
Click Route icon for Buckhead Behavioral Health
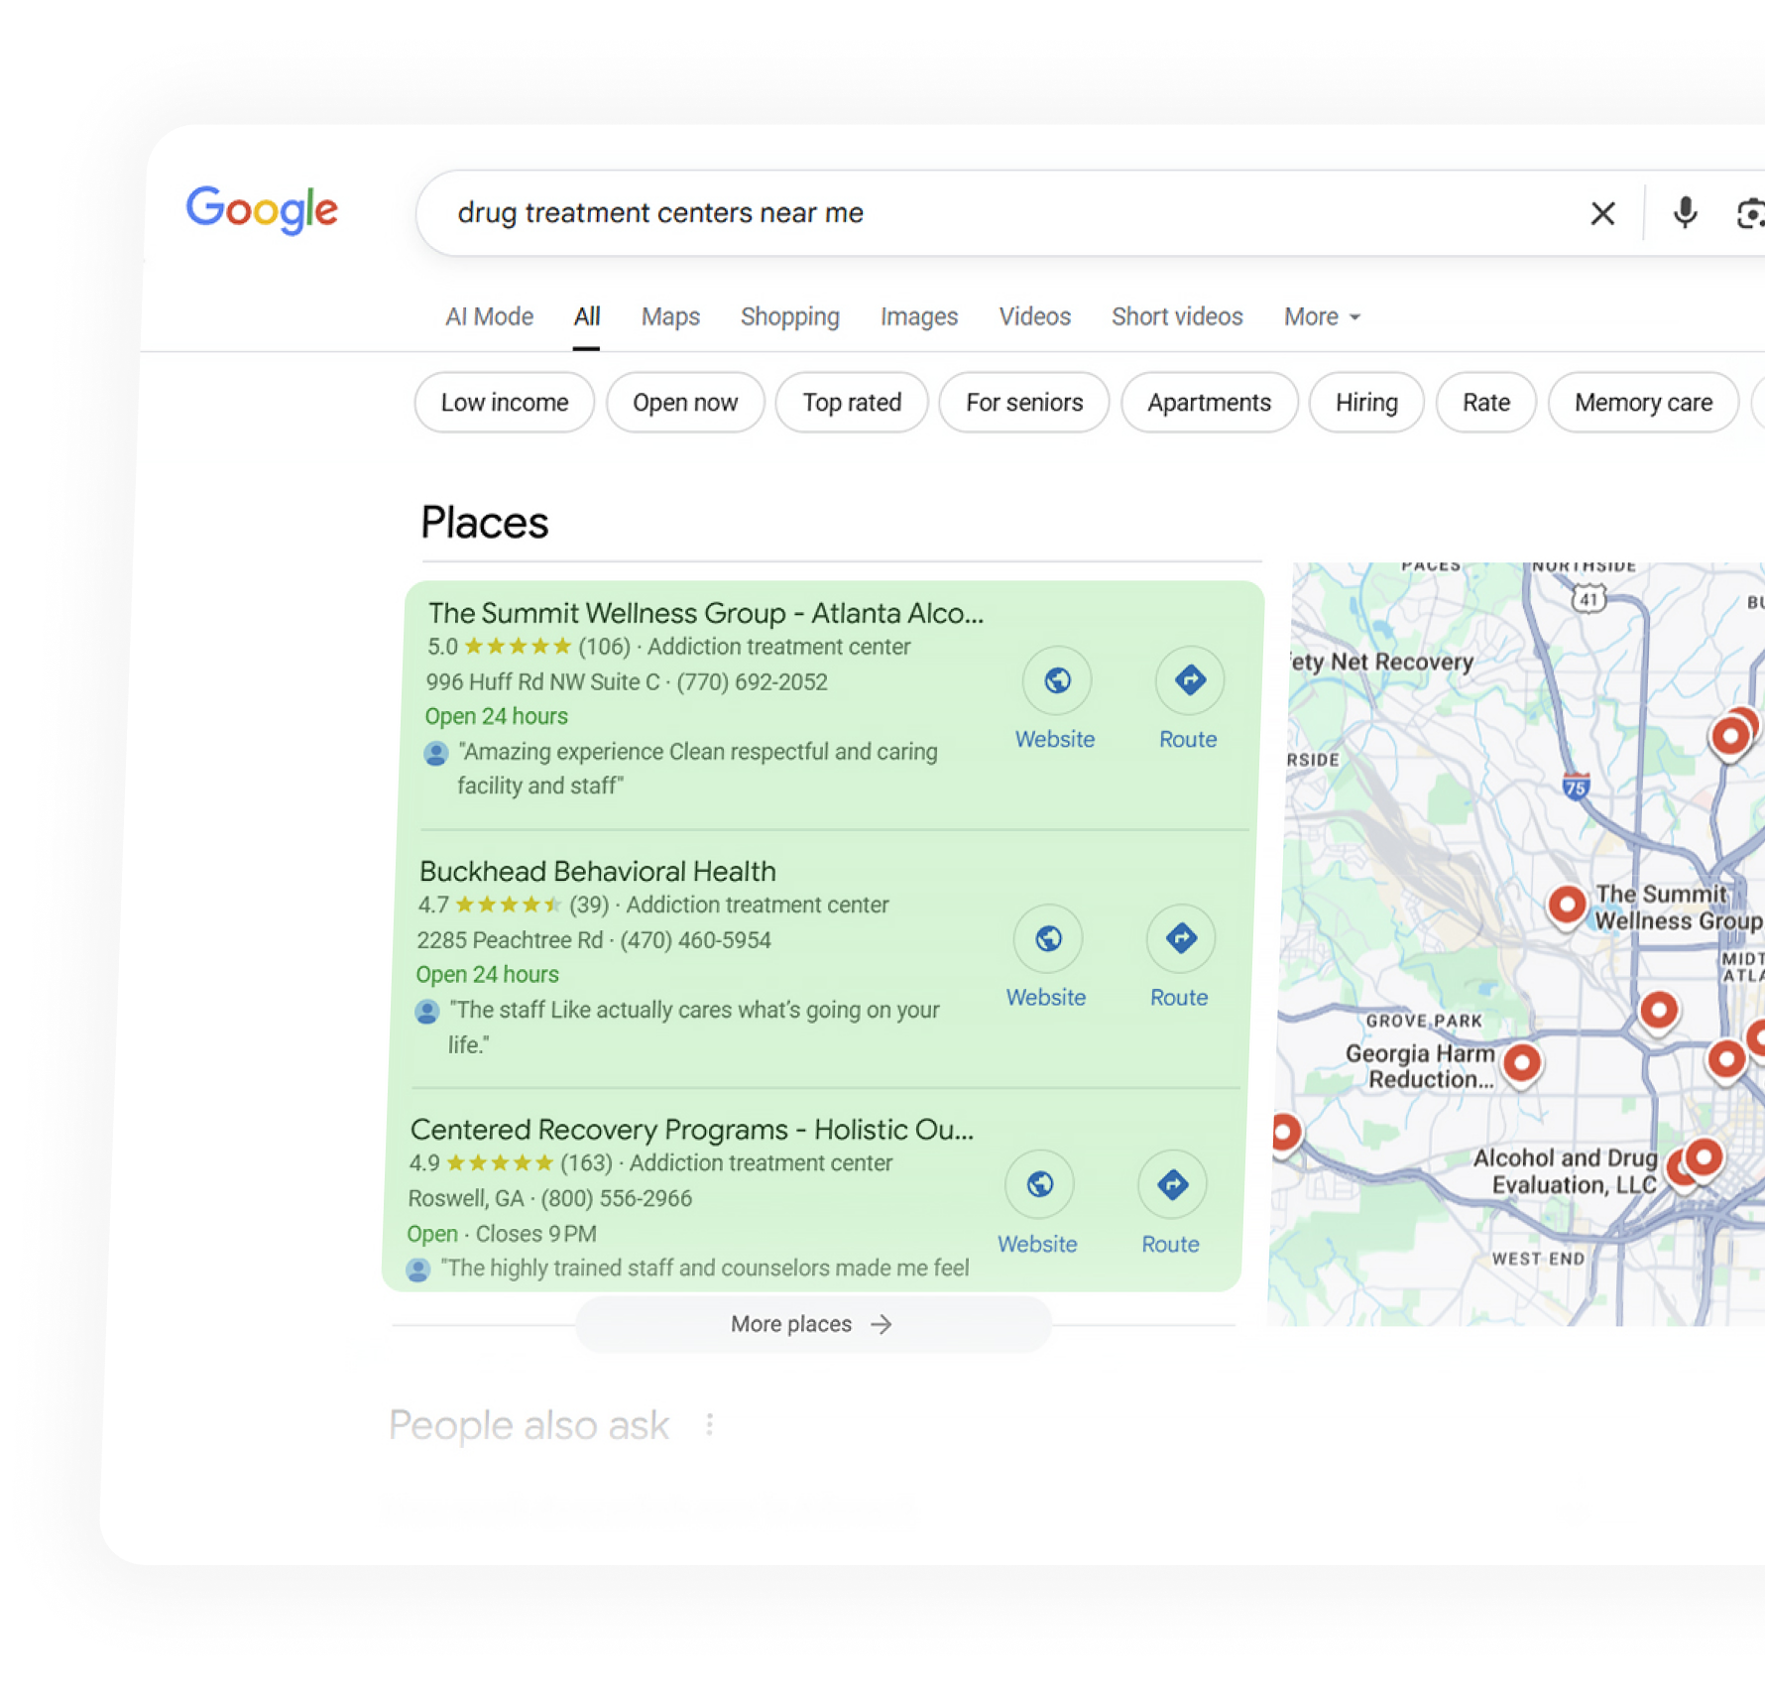[1180, 939]
